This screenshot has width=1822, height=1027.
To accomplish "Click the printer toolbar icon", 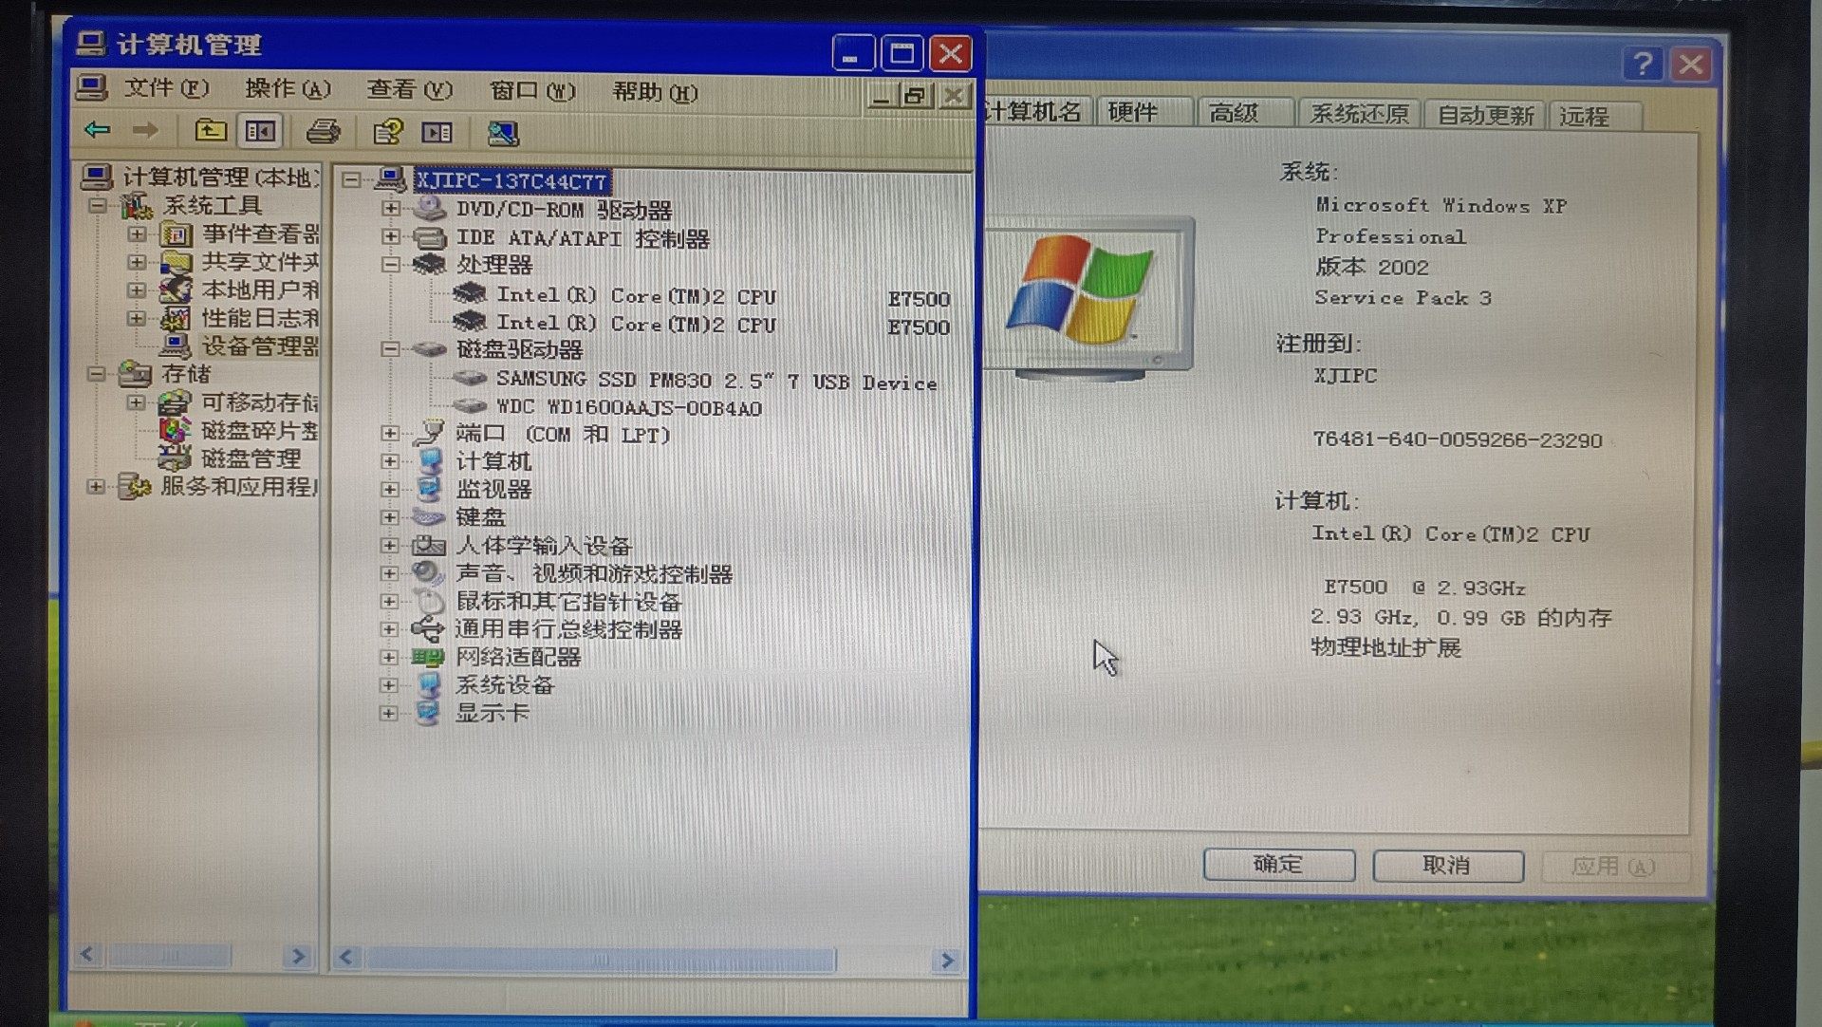I will (323, 131).
